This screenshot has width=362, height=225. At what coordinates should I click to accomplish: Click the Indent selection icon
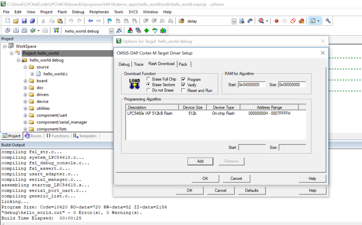(x=146, y=21)
